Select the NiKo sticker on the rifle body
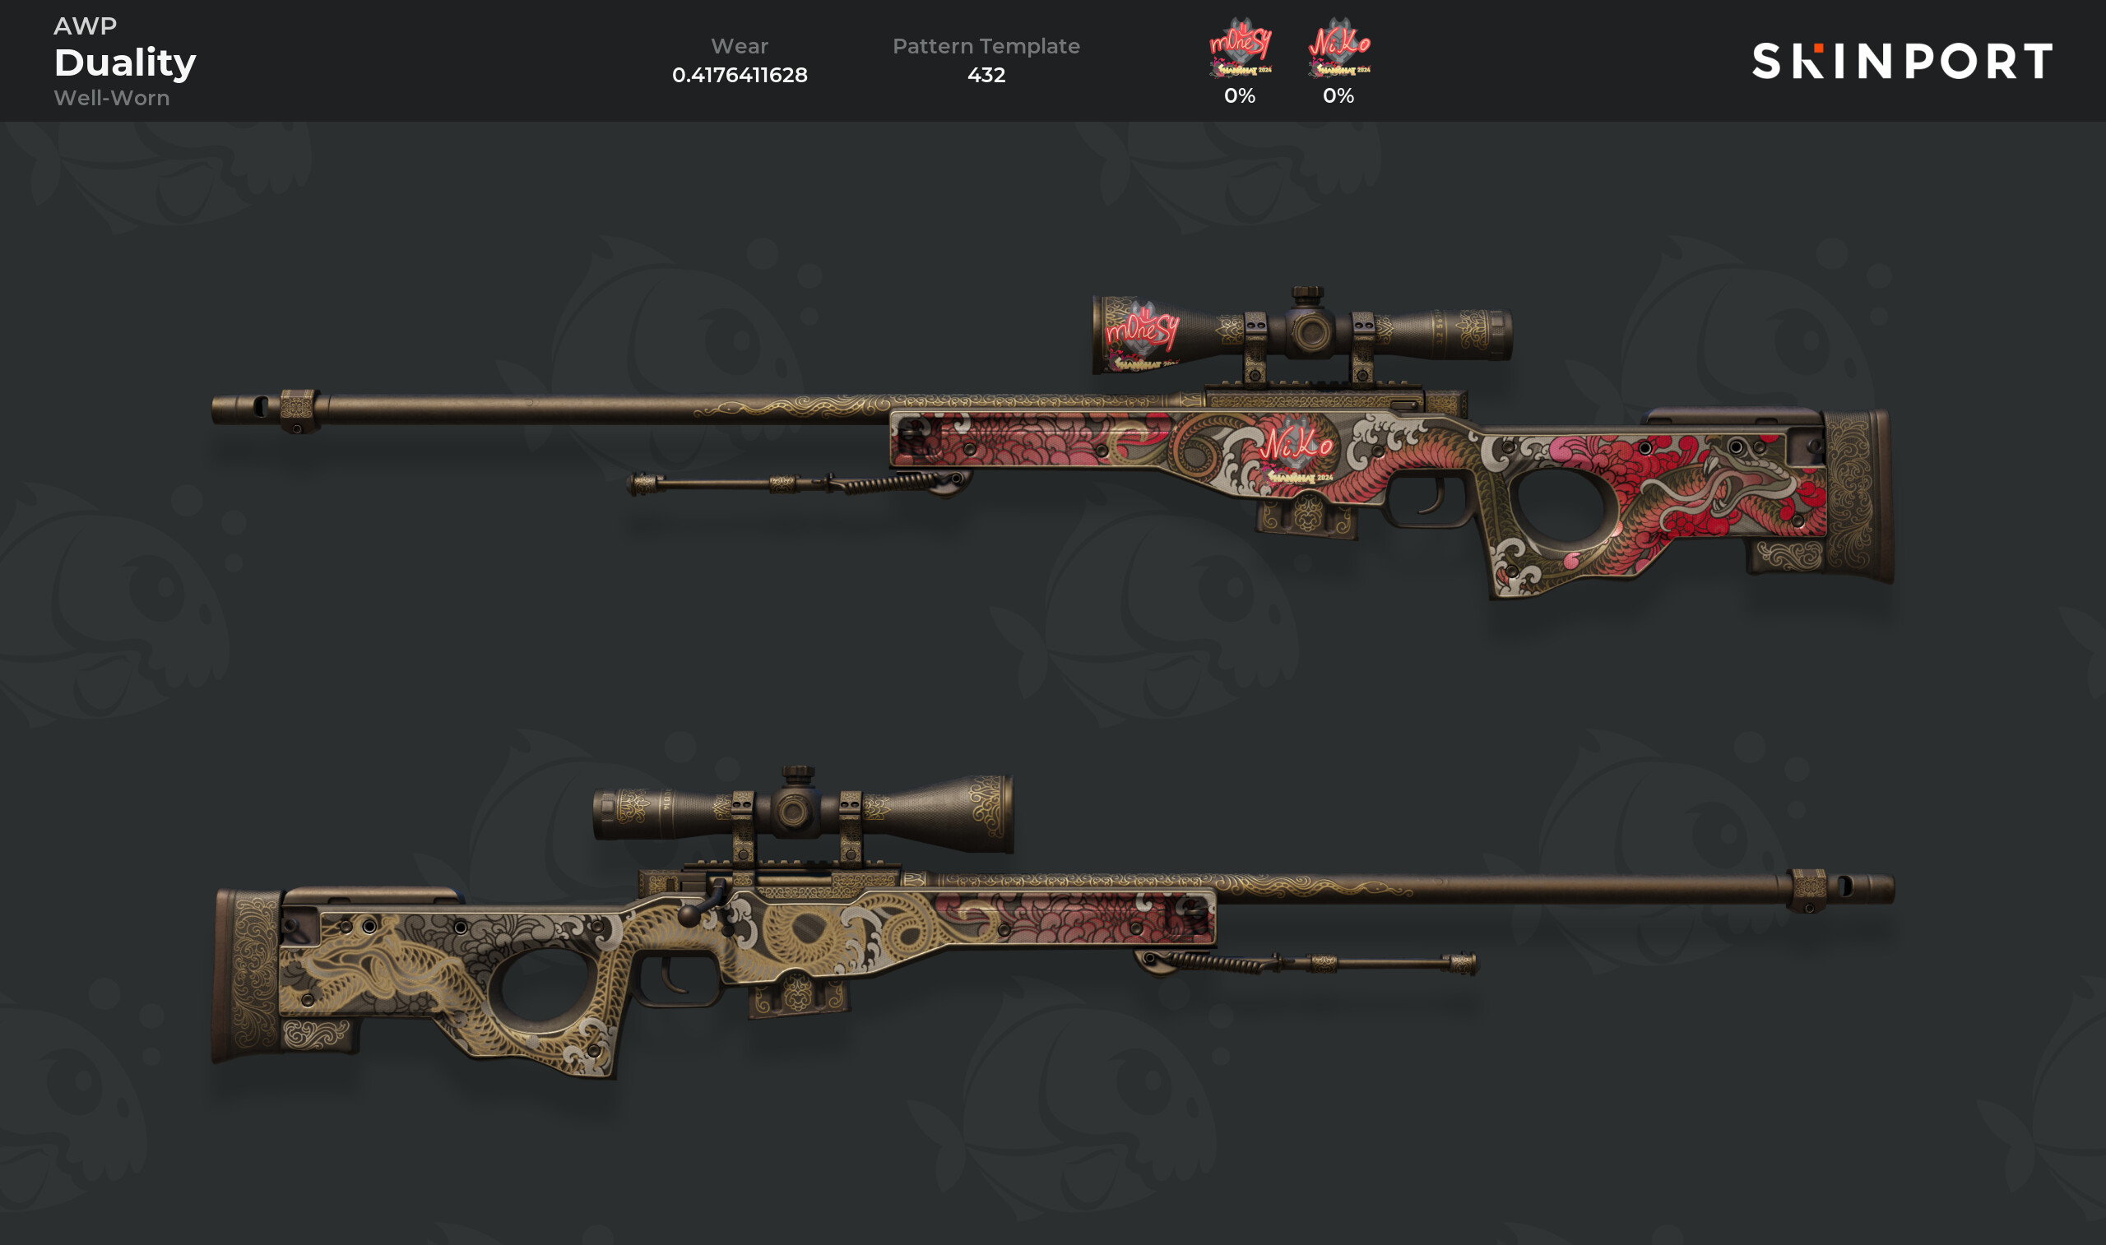The image size is (2106, 1245). coord(1297,451)
